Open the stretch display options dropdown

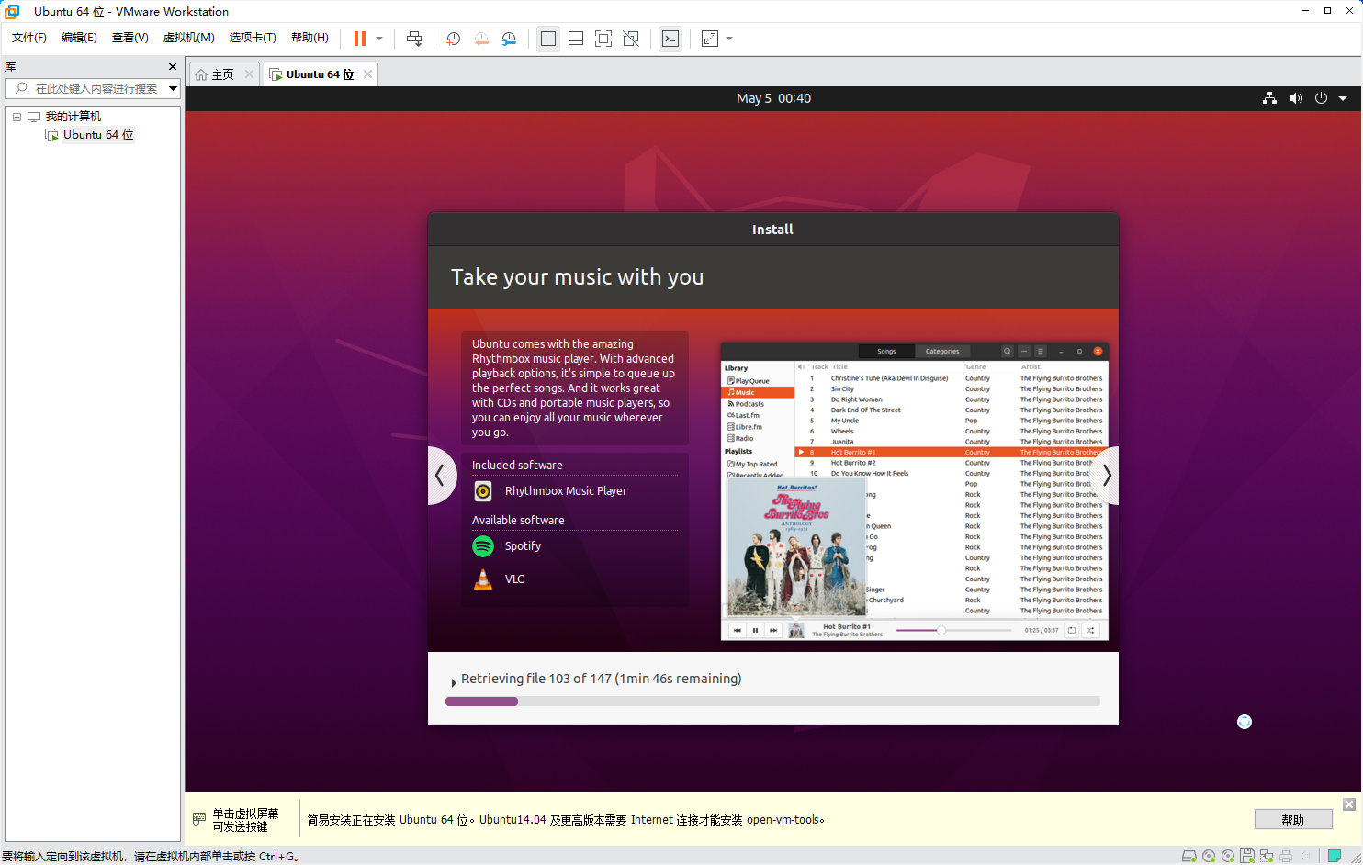pyautogui.click(x=729, y=39)
